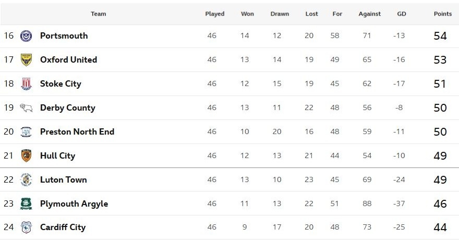Click the Stoke City badge icon
Screen dimensions: 459x240
point(26,84)
